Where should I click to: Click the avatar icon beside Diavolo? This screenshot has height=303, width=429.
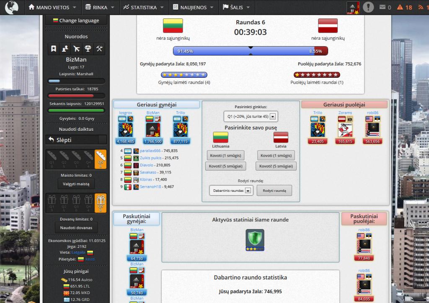pos(136,166)
